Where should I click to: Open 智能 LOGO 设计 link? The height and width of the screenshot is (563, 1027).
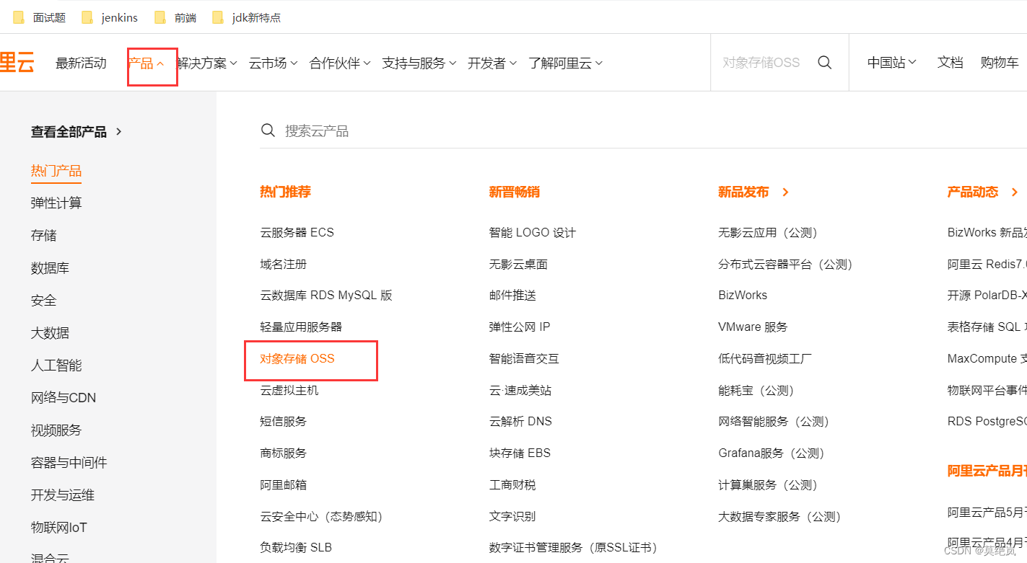(533, 232)
